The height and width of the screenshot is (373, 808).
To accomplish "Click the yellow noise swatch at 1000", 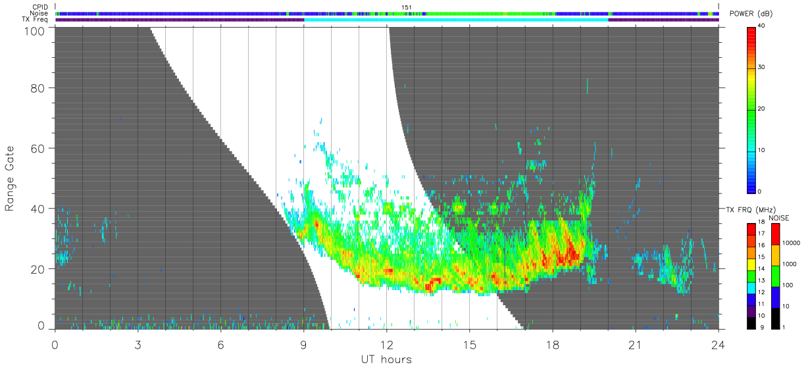I will (774, 255).
